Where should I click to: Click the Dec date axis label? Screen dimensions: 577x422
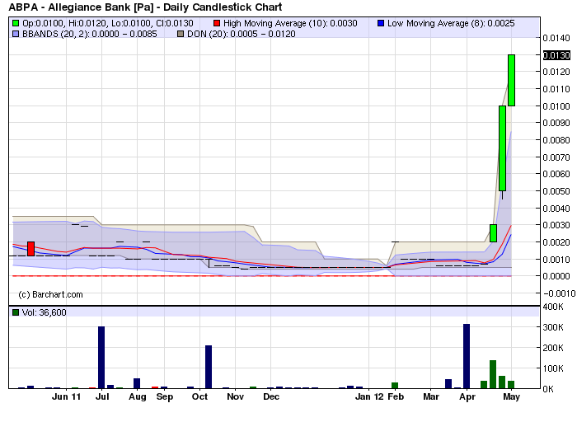pyautogui.click(x=271, y=396)
